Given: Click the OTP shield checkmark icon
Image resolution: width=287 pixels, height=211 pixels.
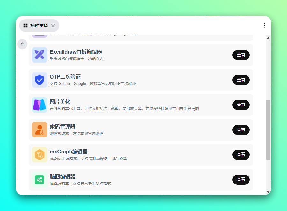Looking at the screenshot, I should pos(40,80).
